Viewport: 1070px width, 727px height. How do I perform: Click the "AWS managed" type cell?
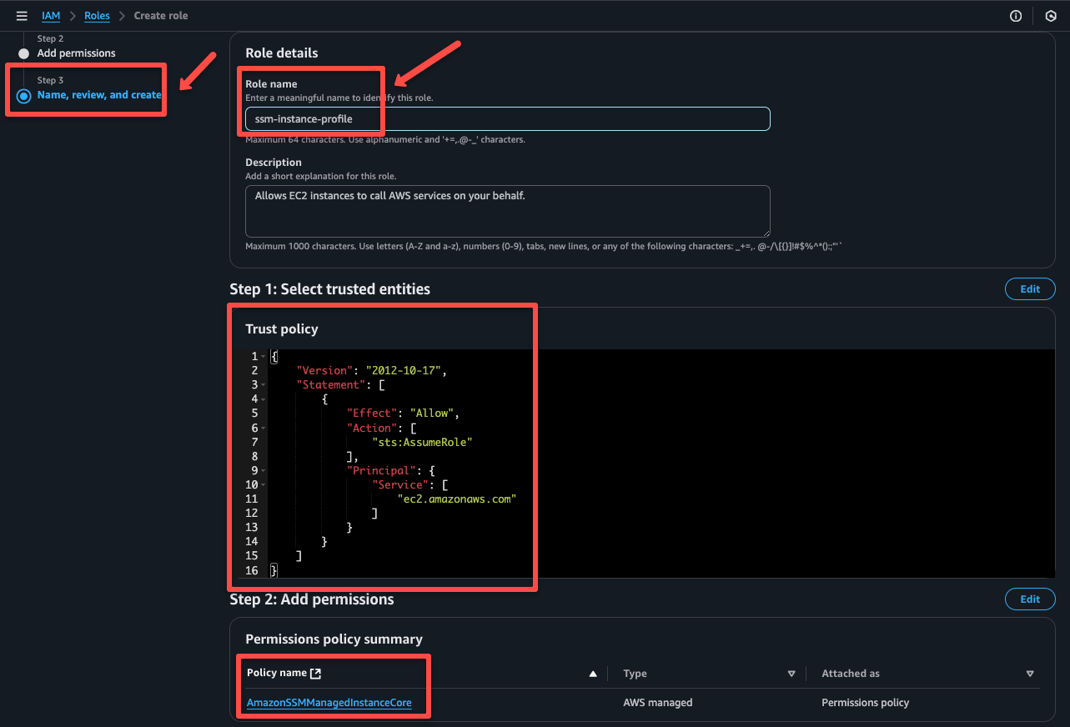point(657,703)
